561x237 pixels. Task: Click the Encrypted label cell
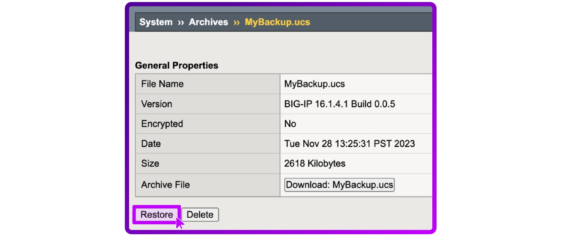(x=208, y=124)
